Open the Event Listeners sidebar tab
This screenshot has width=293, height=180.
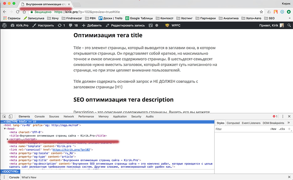point(251,123)
